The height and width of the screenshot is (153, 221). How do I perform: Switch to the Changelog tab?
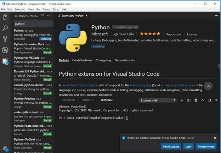(103, 60)
